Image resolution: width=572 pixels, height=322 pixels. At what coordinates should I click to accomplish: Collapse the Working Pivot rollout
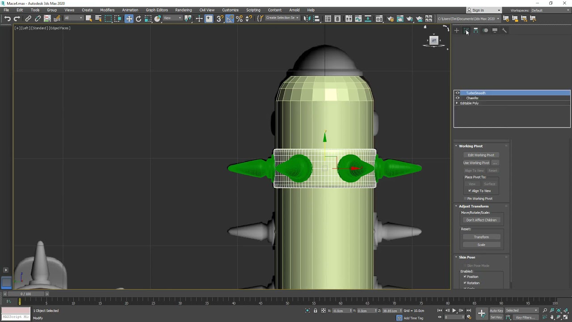pyautogui.click(x=456, y=146)
